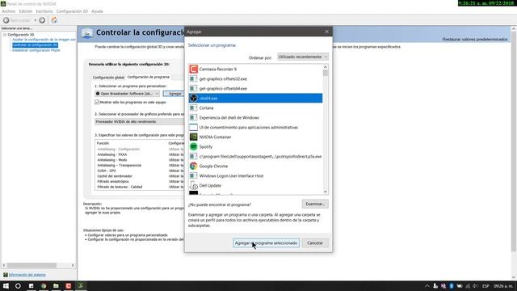Open Camtasia red icon on the taskbar

[x=68, y=285]
